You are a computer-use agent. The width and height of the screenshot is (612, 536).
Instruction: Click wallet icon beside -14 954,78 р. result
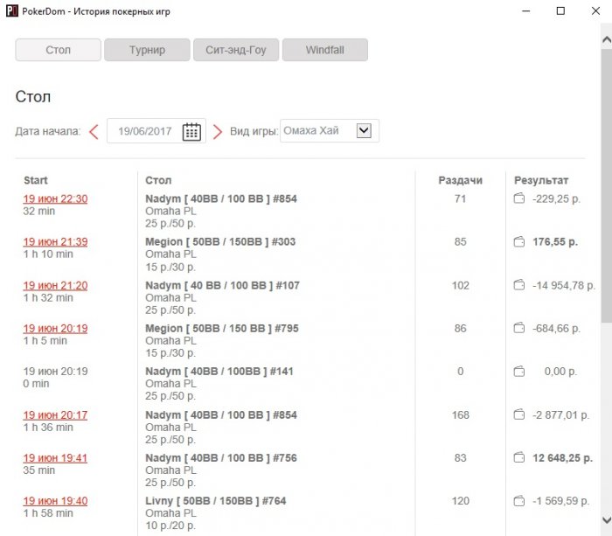point(519,285)
